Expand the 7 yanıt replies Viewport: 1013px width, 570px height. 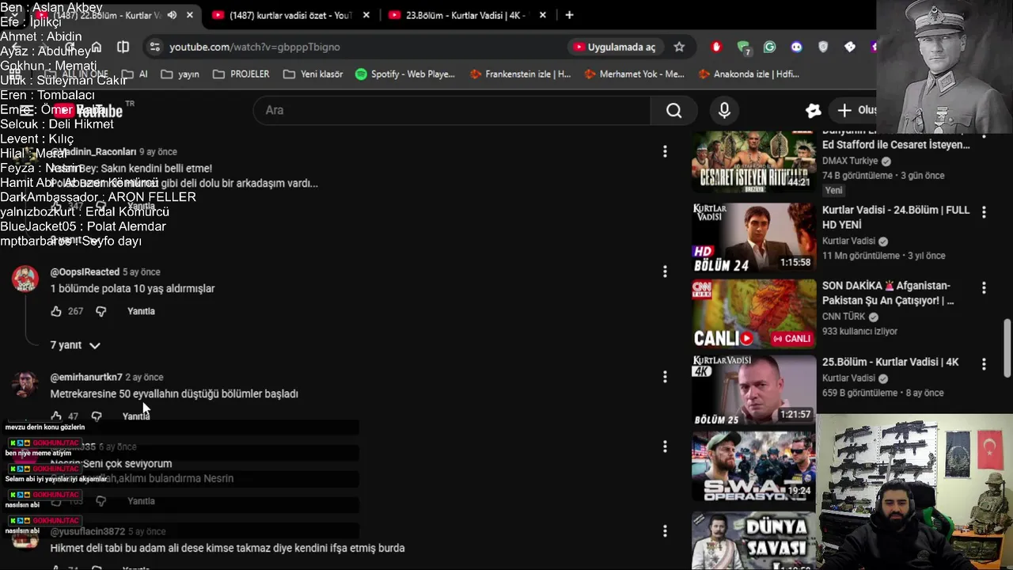click(x=75, y=345)
